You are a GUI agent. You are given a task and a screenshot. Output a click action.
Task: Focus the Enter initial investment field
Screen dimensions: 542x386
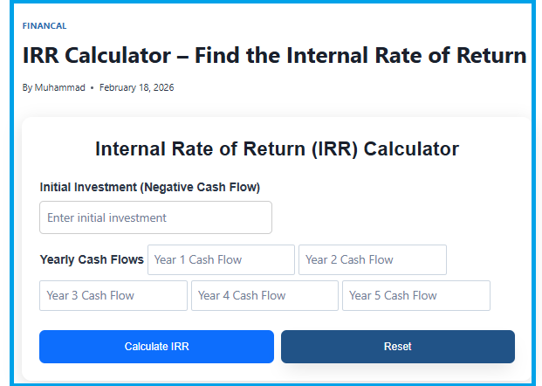pyautogui.click(x=155, y=217)
